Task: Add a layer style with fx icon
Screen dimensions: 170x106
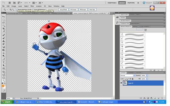Action: click(x=144, y=98)
